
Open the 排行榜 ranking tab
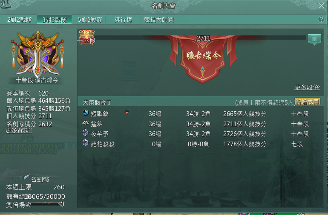pyautogui.click(x=123, y=20)
